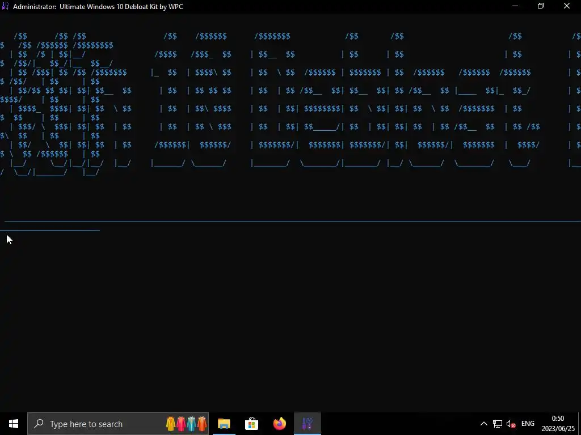
Task: Click the window title bar app icon
Action: (x=6, y=6)
